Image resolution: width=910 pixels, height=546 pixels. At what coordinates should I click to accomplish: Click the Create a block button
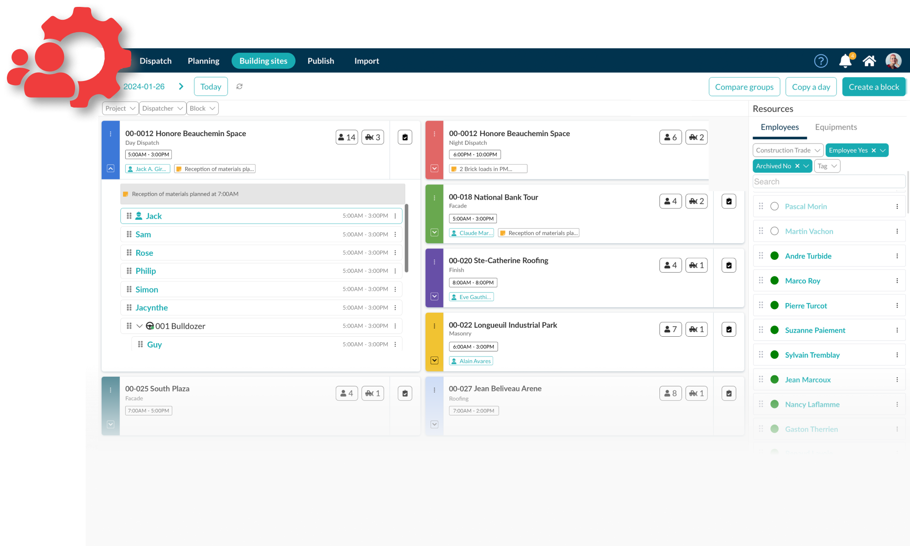coord(873,87)
